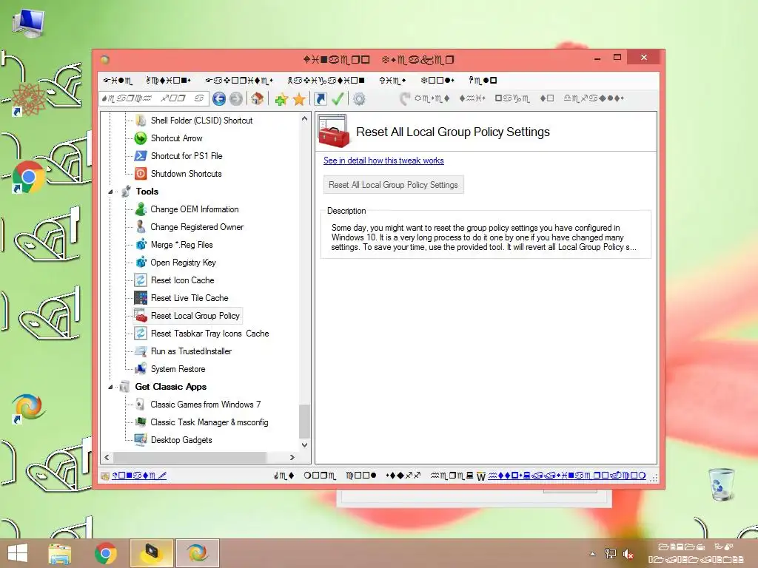Click the Open Registry Key cube icon
This screenshot has width=758, height=568.
(x=141, y=263)
